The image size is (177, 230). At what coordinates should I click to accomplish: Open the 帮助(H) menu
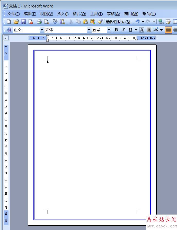click(149, 14)
